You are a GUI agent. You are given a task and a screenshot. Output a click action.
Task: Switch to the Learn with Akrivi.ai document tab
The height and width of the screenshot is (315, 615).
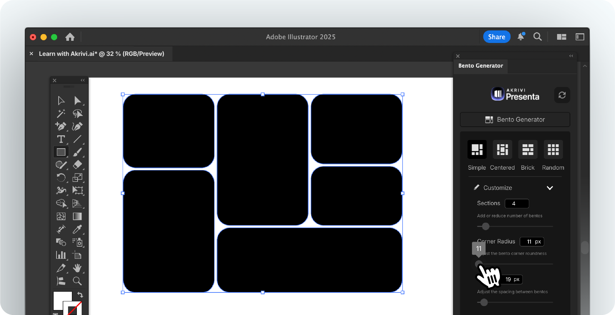coord(102,54)
